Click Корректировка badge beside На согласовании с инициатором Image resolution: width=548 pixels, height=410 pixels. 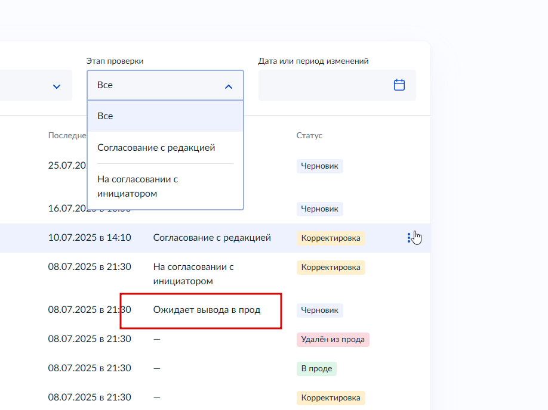point(331,268)
